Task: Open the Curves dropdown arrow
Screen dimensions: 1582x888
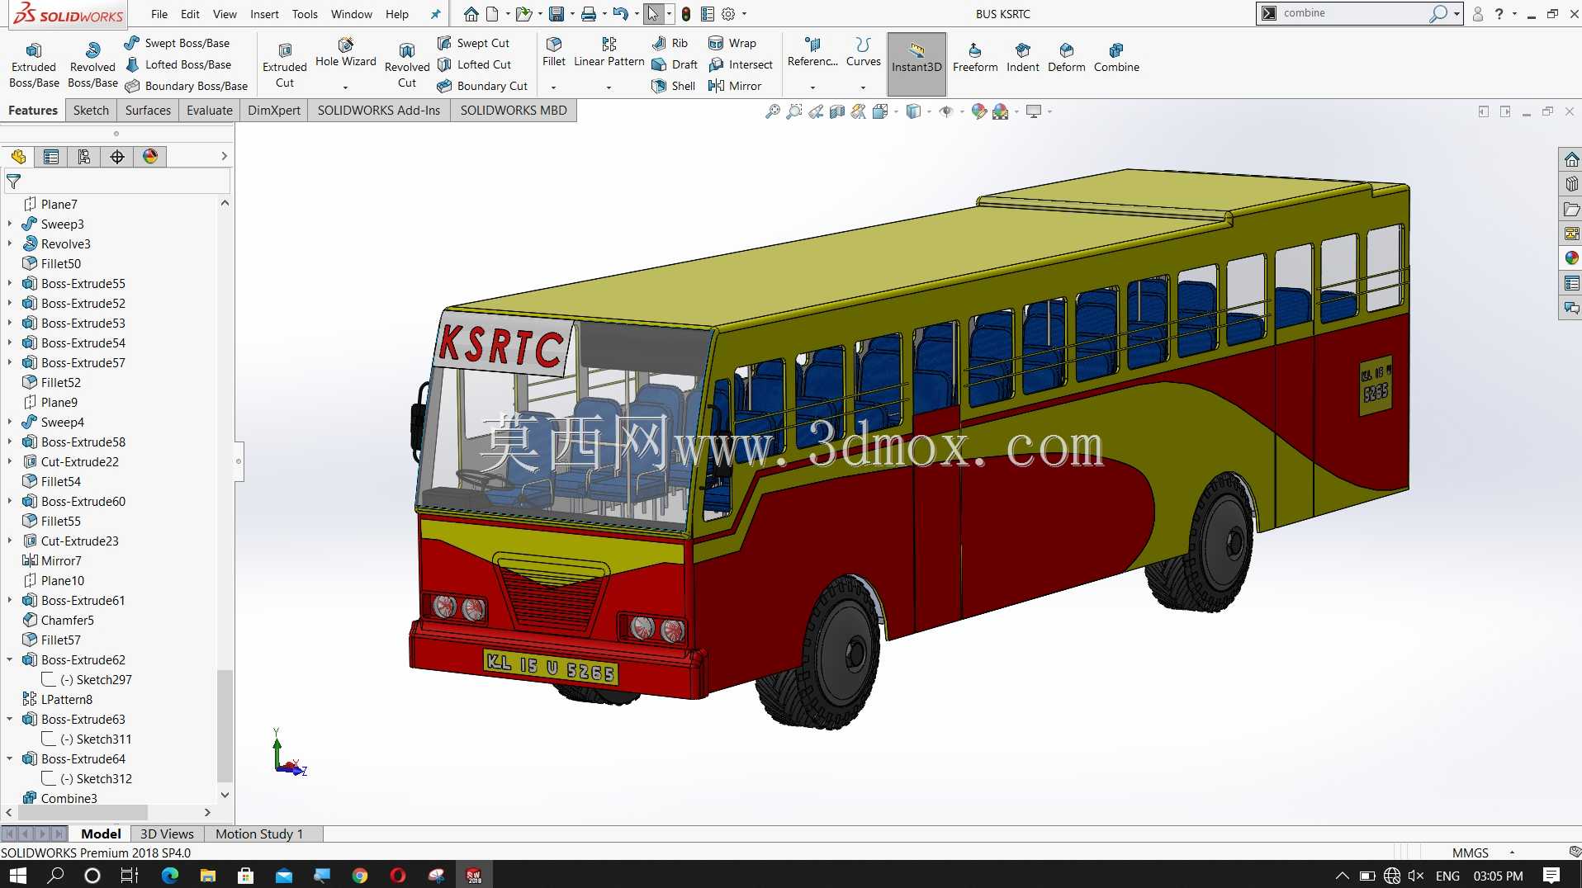Action: 863,87
